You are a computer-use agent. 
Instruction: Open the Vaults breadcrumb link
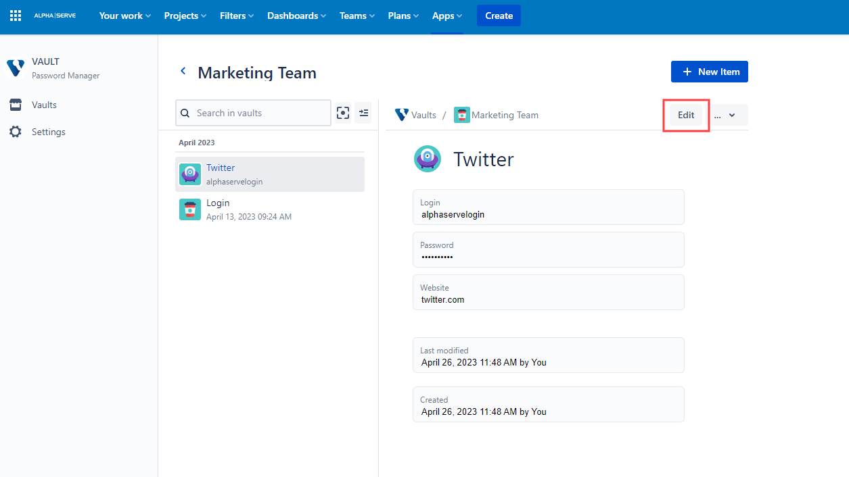[x=423, y=115]
